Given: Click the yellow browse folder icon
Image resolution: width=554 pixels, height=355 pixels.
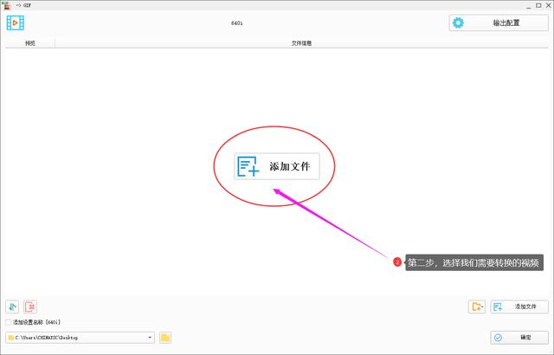Looking at the screenshot, I should point(165,337).
